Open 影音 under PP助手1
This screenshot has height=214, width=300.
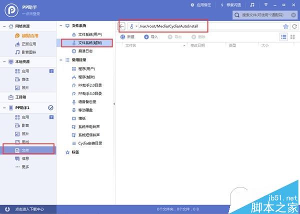click(22, 125)
